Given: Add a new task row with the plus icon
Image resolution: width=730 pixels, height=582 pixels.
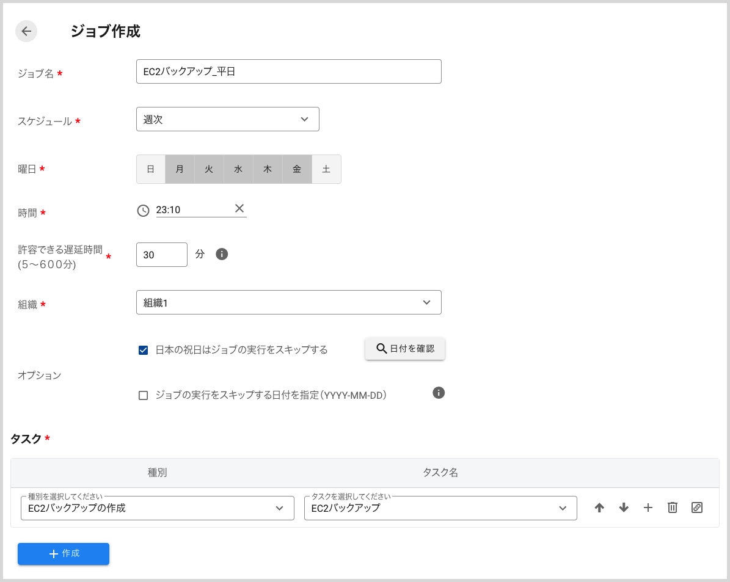Looking at the screenshot, I should (x=648, y=507).
